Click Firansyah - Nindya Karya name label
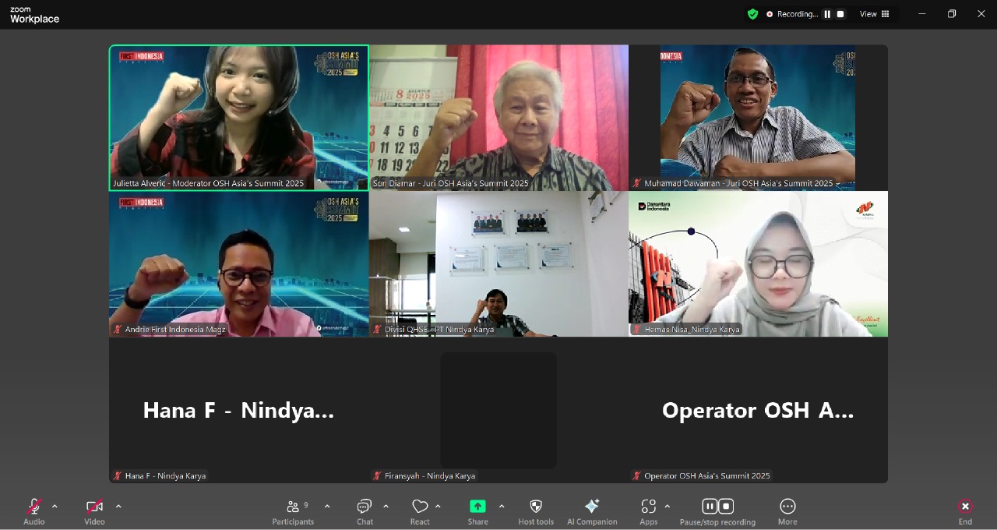997x530 pixels. point(430,475)
